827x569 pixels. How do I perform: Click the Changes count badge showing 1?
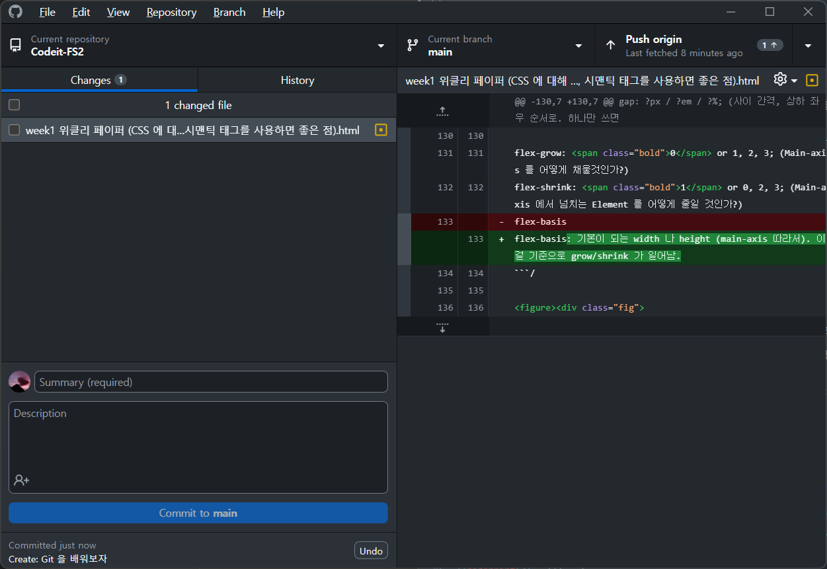[x=120, y=80]
